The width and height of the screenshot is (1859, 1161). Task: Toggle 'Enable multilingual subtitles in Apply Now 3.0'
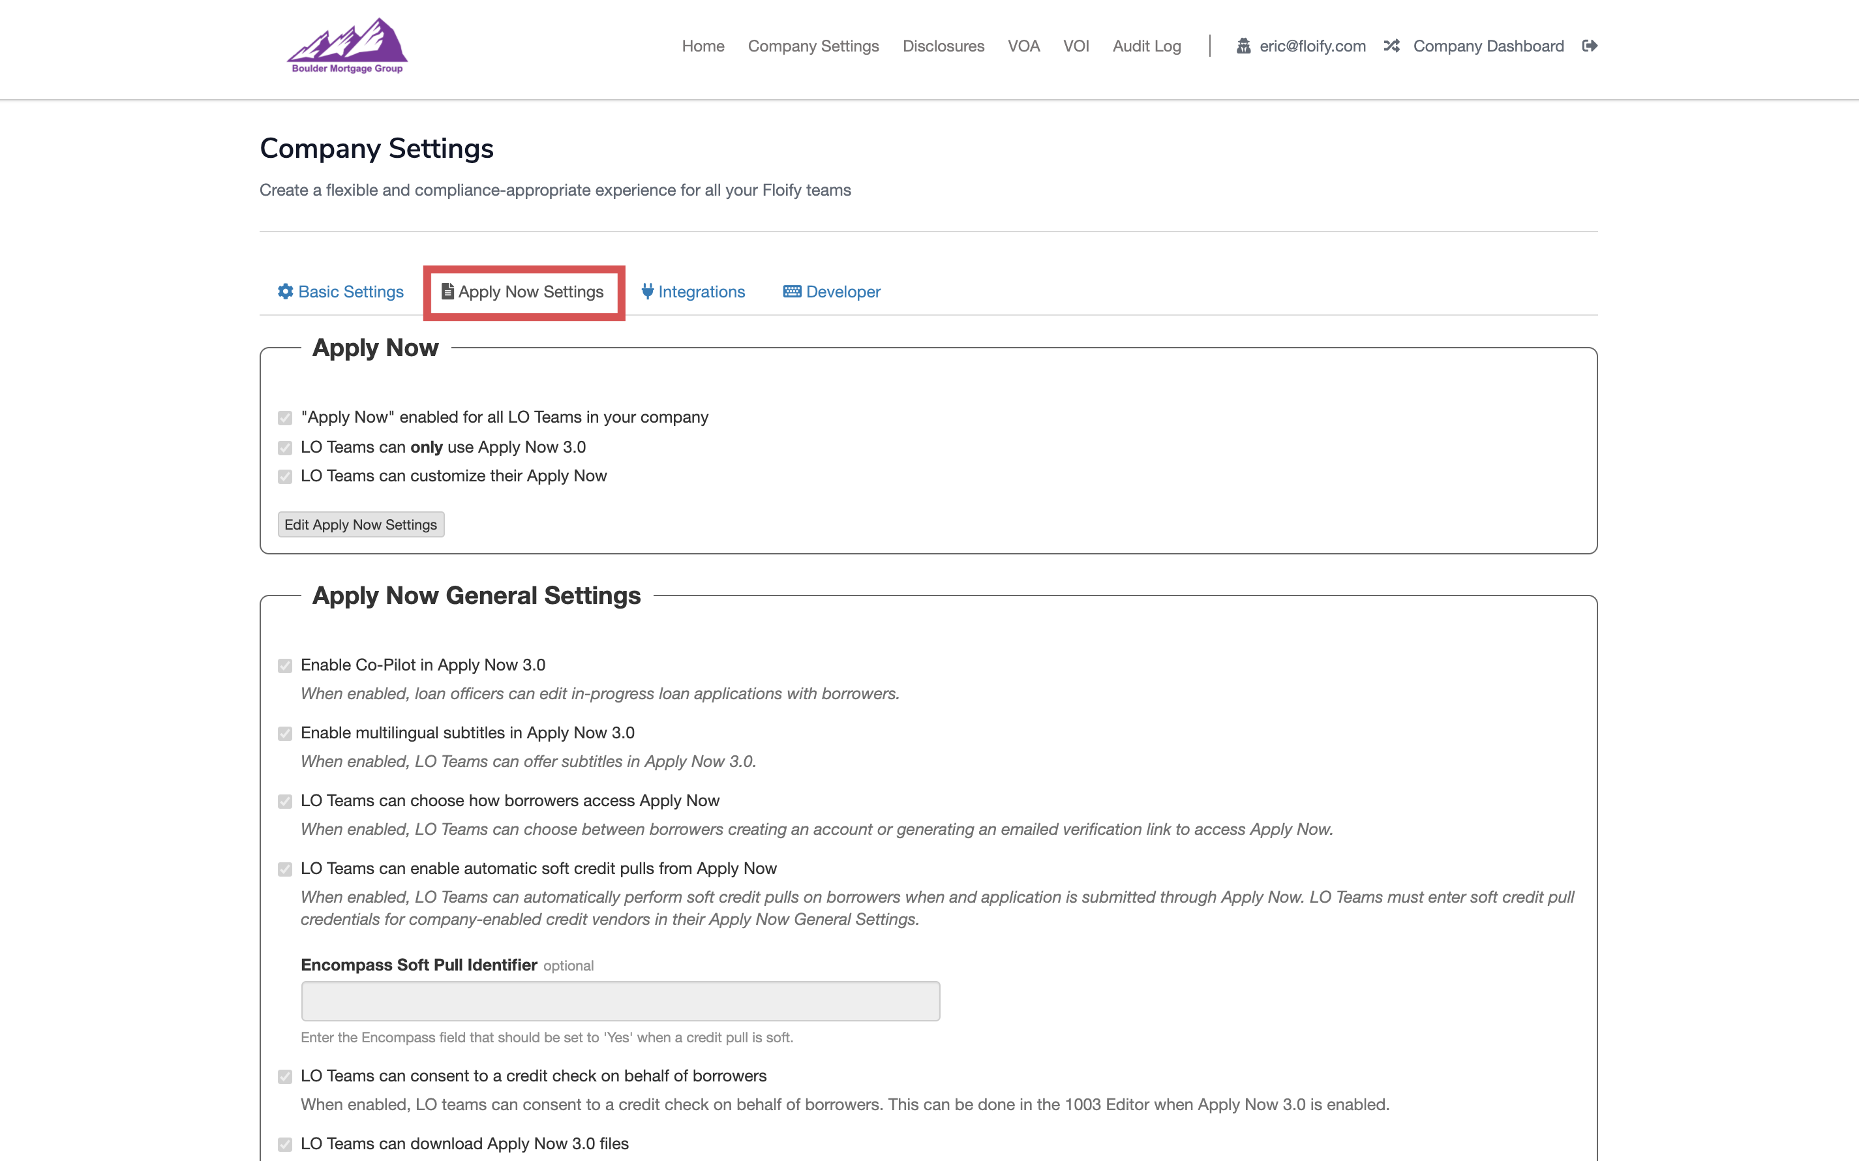pyautogui.click(x=286, y=734)
